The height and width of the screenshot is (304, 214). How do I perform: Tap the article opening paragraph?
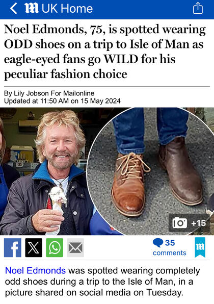click(102, 282)
